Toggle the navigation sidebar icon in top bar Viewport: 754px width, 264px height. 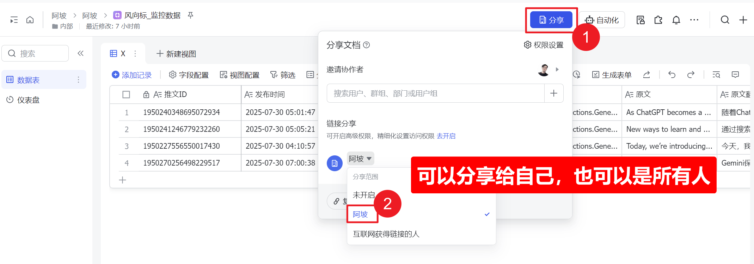[x=14, y=20]
